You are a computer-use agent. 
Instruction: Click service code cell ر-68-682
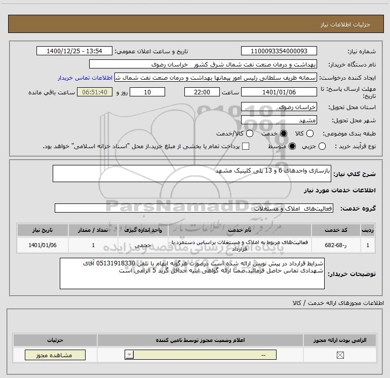[336, 245]
